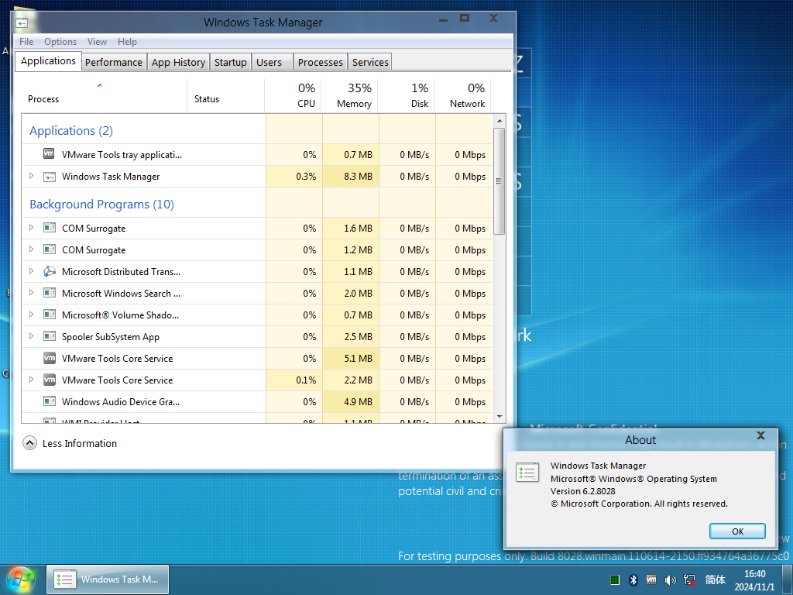
Task: Click the input language indicator in tray
Action: coord(715,580)
